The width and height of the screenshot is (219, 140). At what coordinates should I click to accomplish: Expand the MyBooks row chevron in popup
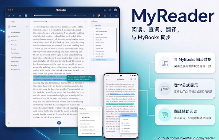(x=100, y=117)
